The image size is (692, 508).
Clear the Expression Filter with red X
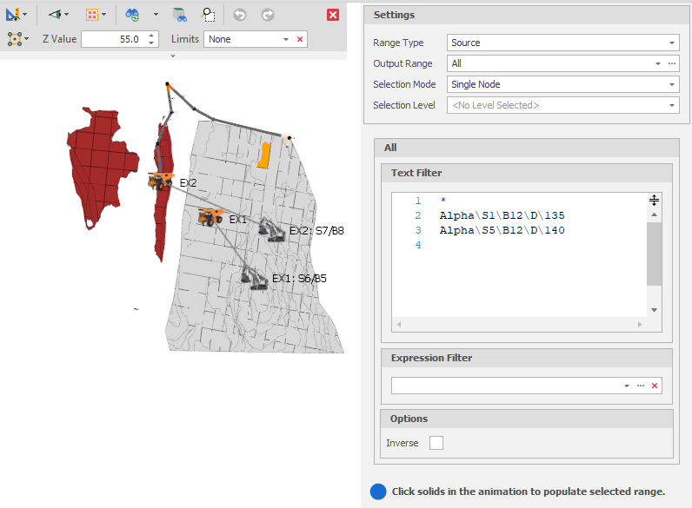coord(655,386)
